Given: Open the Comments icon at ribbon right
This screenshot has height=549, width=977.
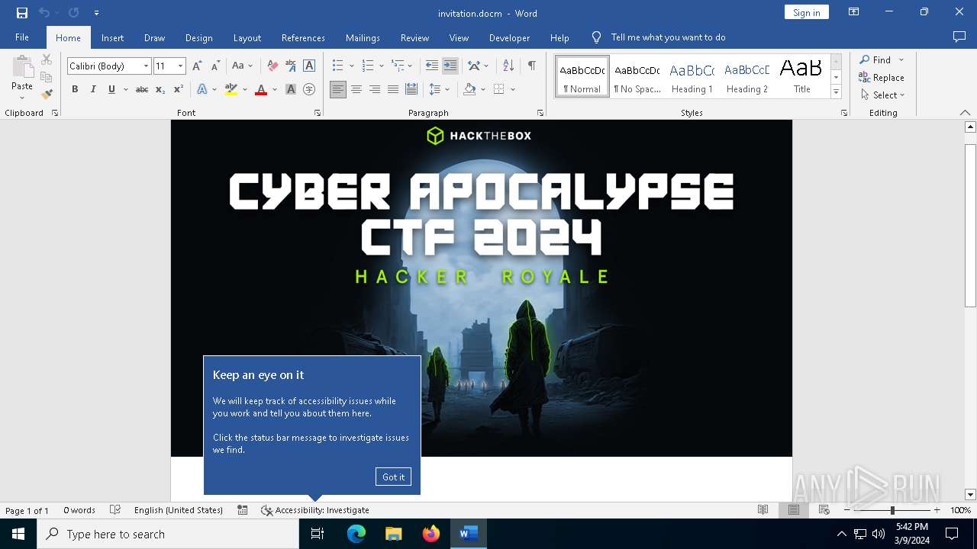Looking at the screenshot, I should pyautogui.click(x=959, y=37).
